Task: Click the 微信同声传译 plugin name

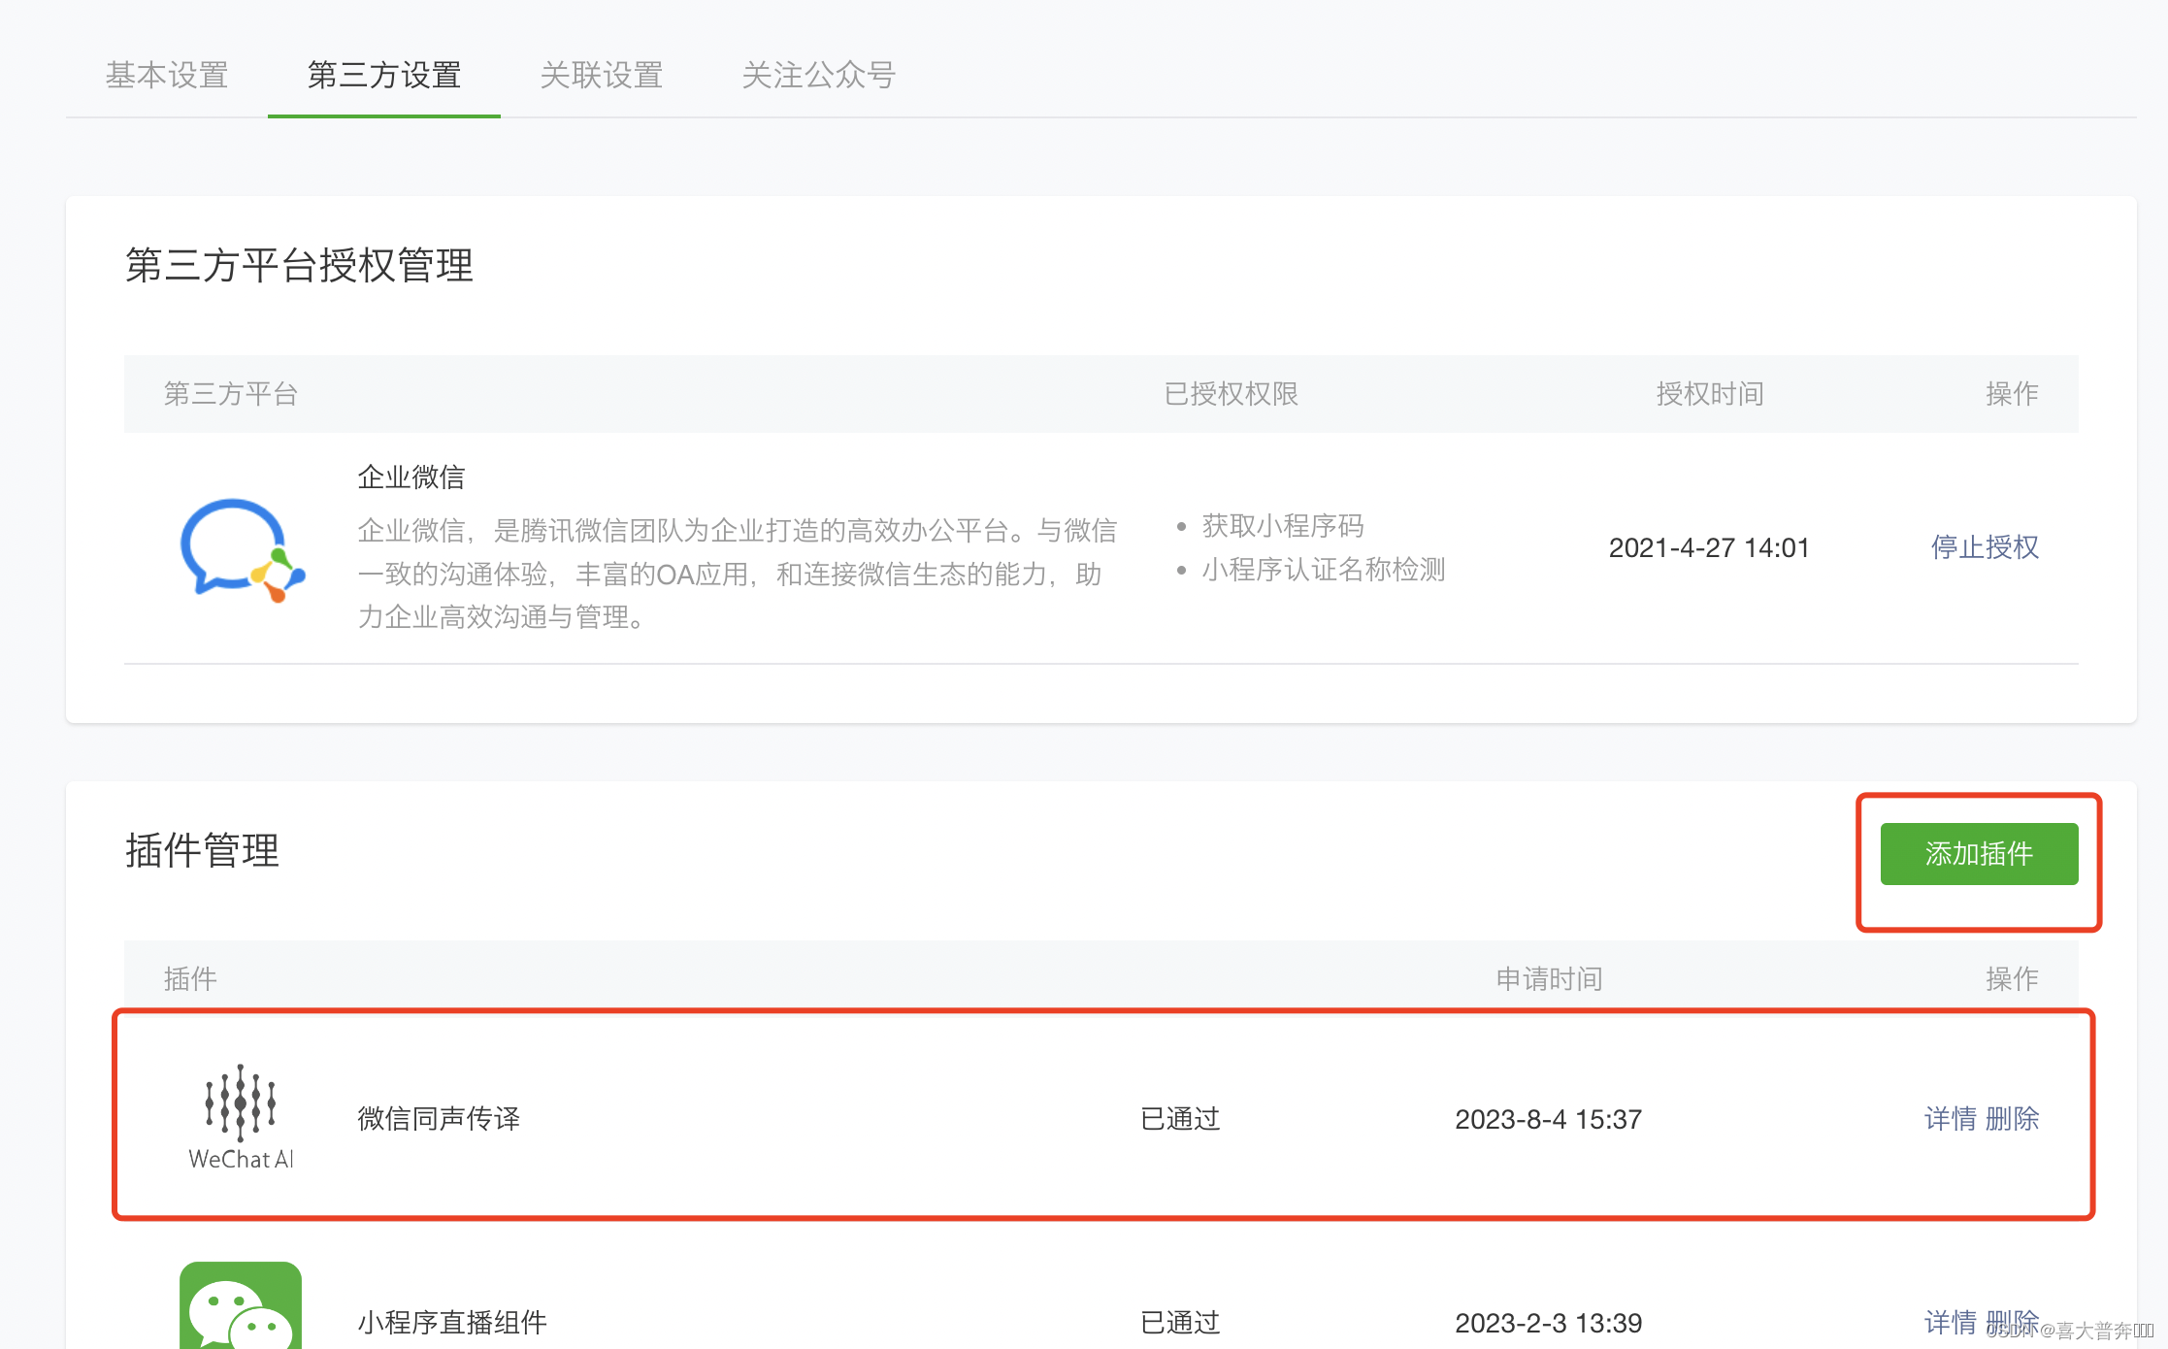Action: tap(439, 1119)
